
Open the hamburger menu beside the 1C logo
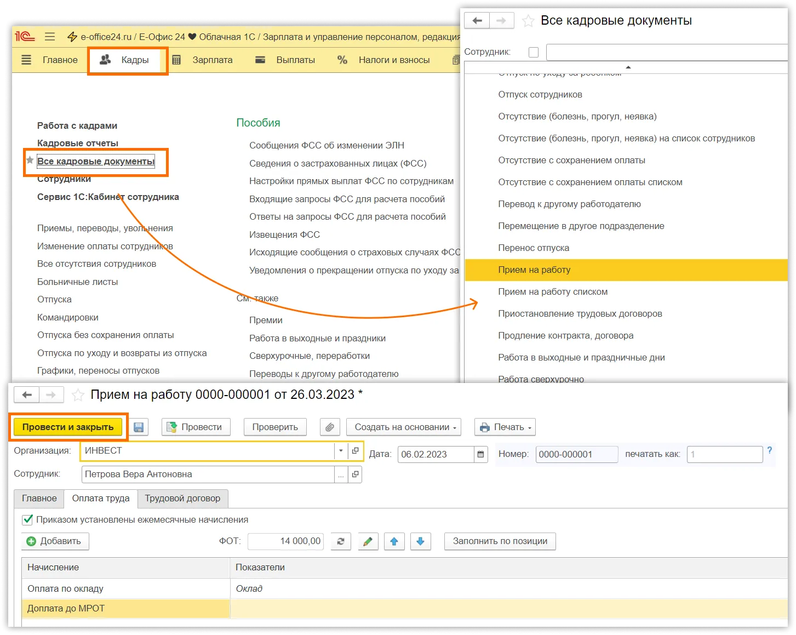coord(50,37)
